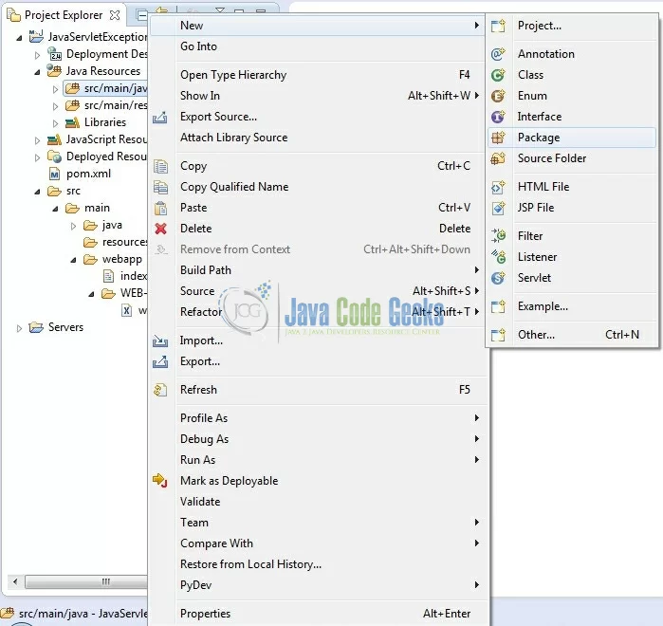Screen dimensions: 663x626
Task: Click the HTML File icon
Action: tap(498, 187)
